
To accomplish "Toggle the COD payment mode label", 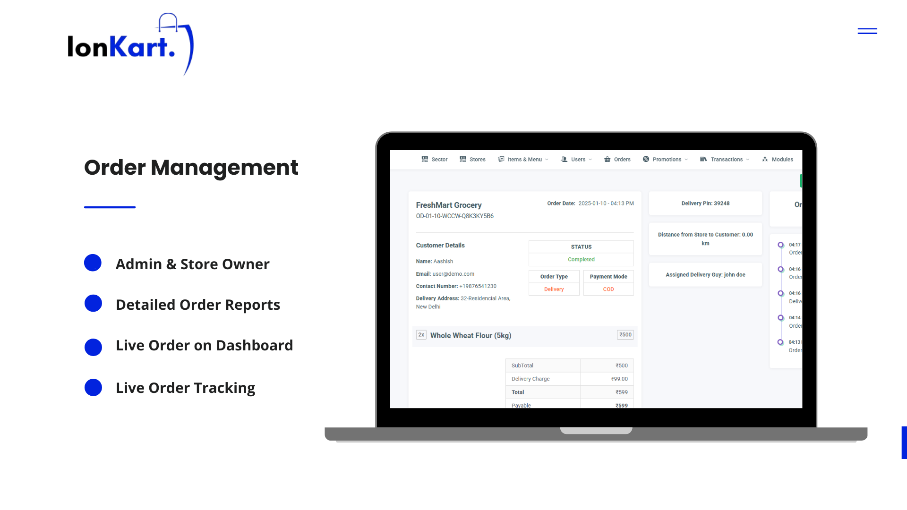I will pos(608,289).
